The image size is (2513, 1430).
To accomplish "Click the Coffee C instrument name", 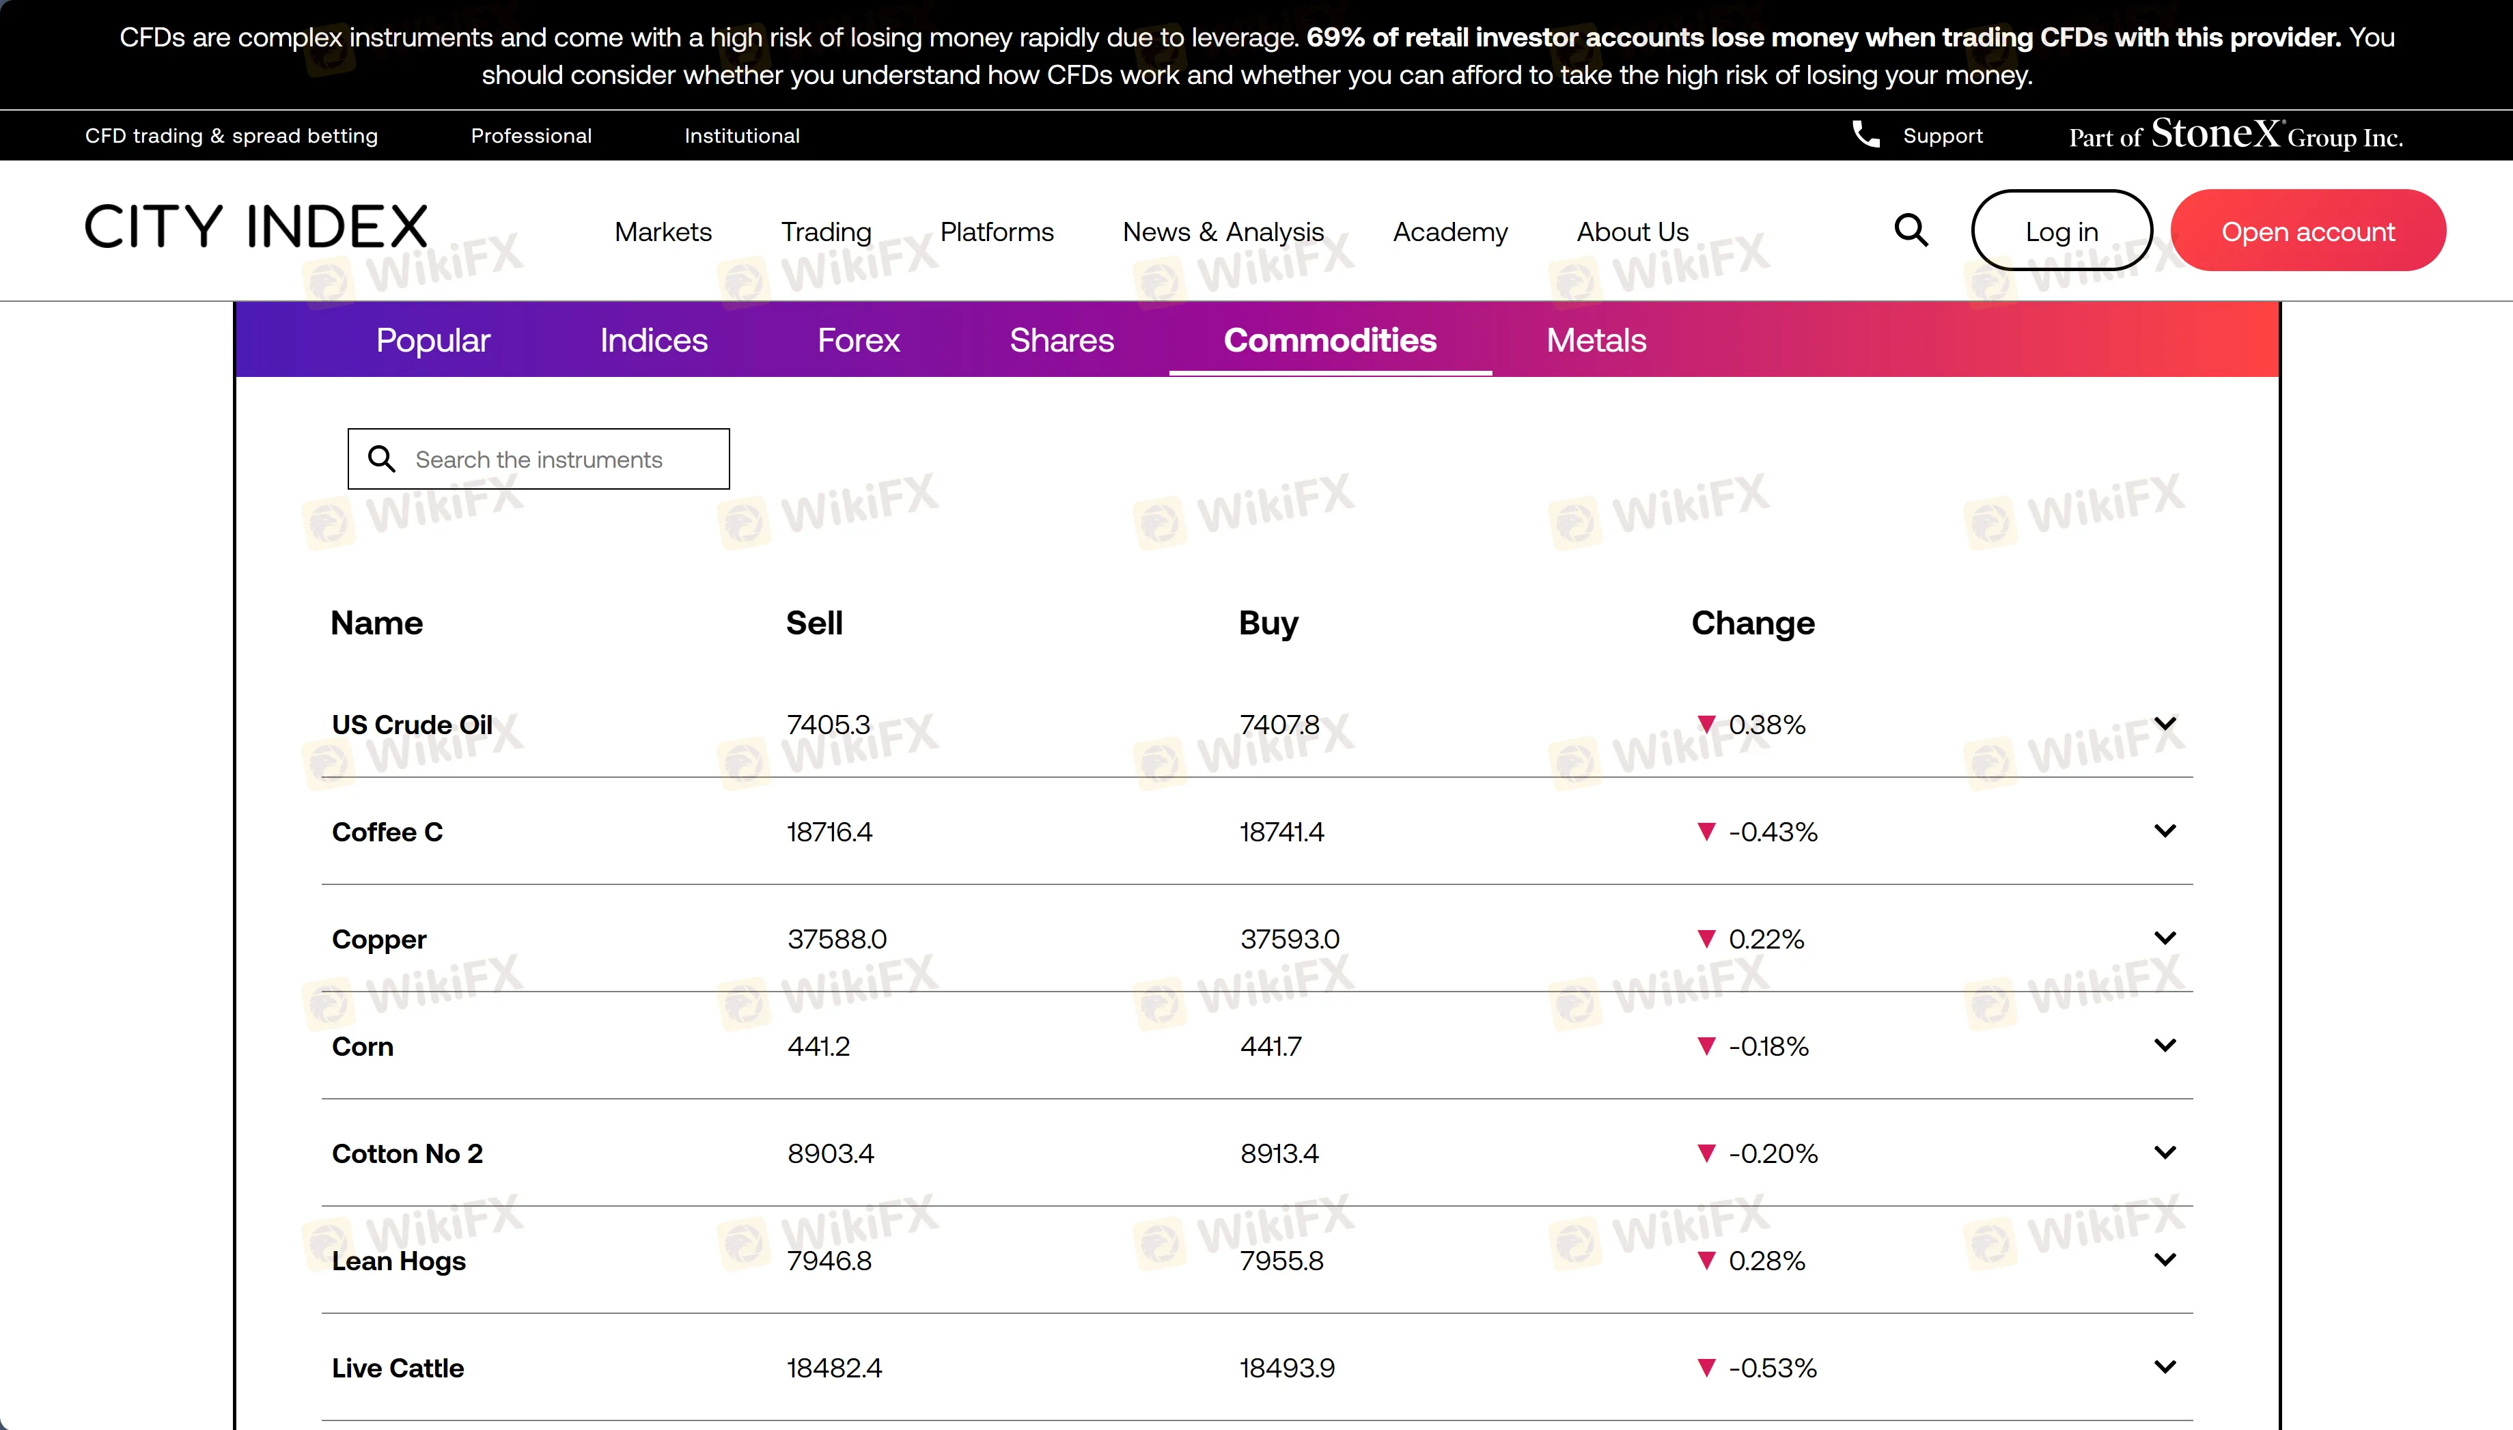I will pyautogui.click(x=387, y=832).
